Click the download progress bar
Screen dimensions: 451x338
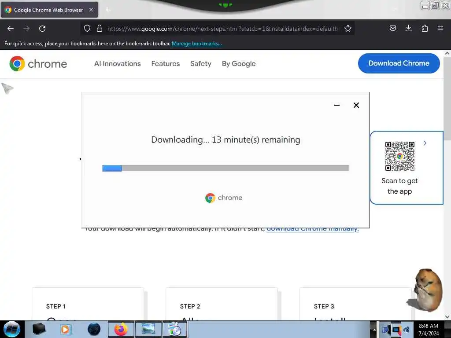click(x=225, y=168)
